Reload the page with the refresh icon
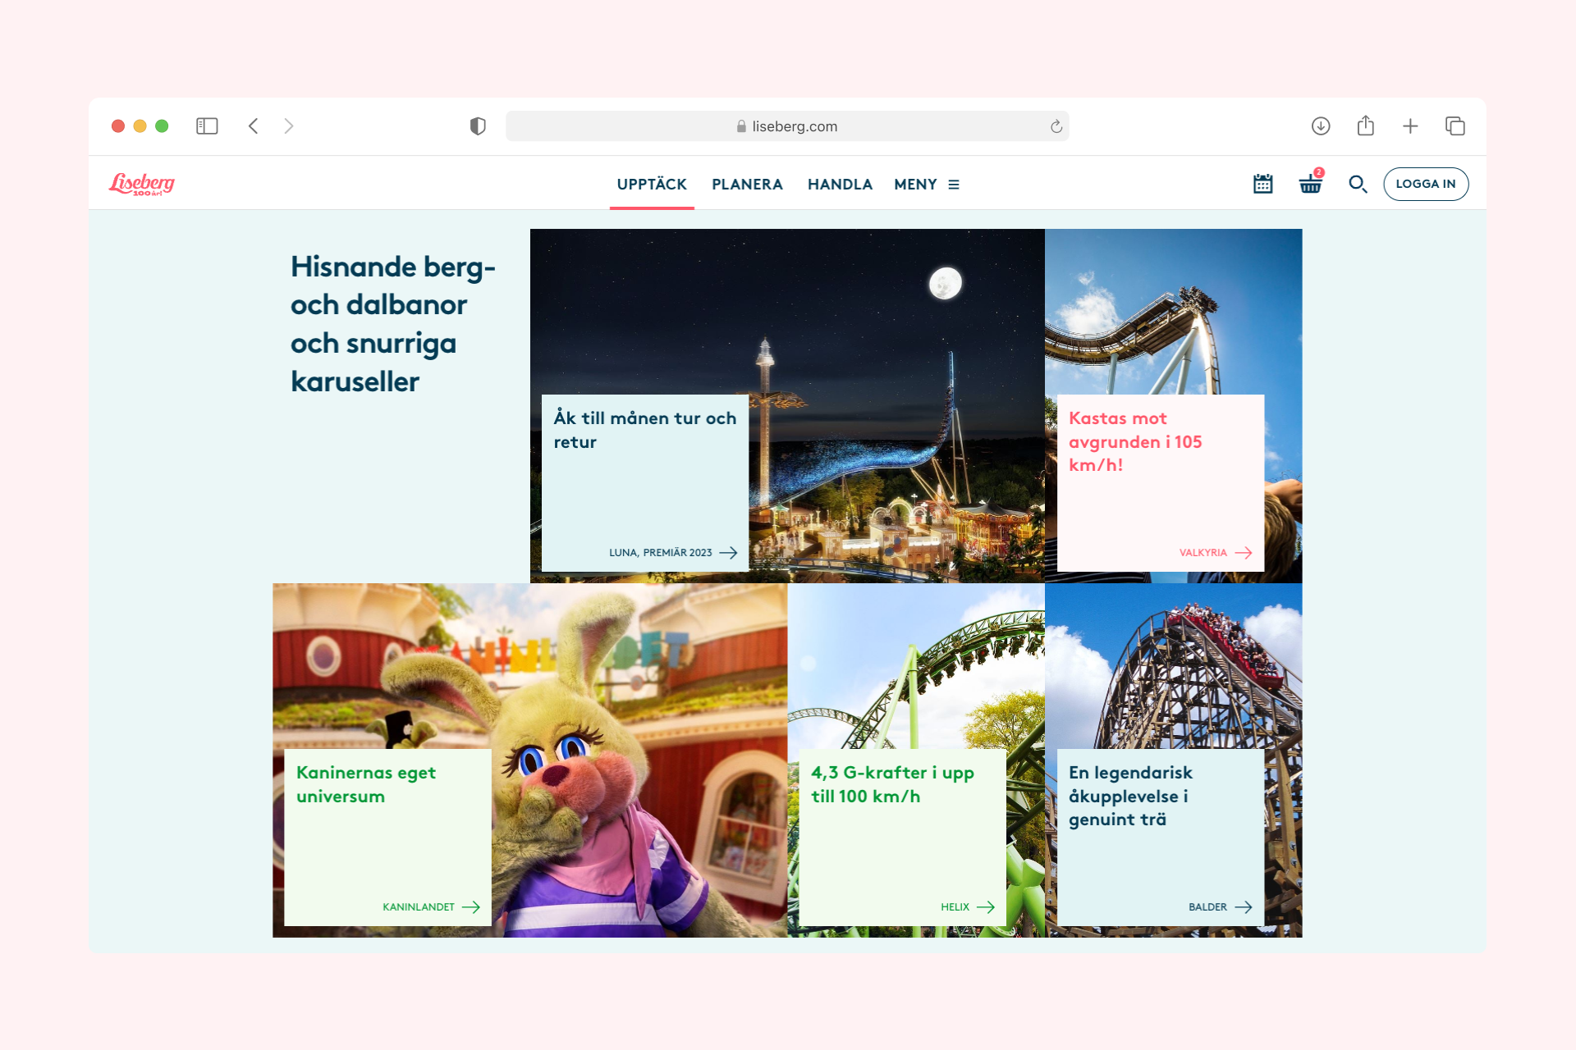Viewport: 1576px width, 1050px height. coord(1056,126)
